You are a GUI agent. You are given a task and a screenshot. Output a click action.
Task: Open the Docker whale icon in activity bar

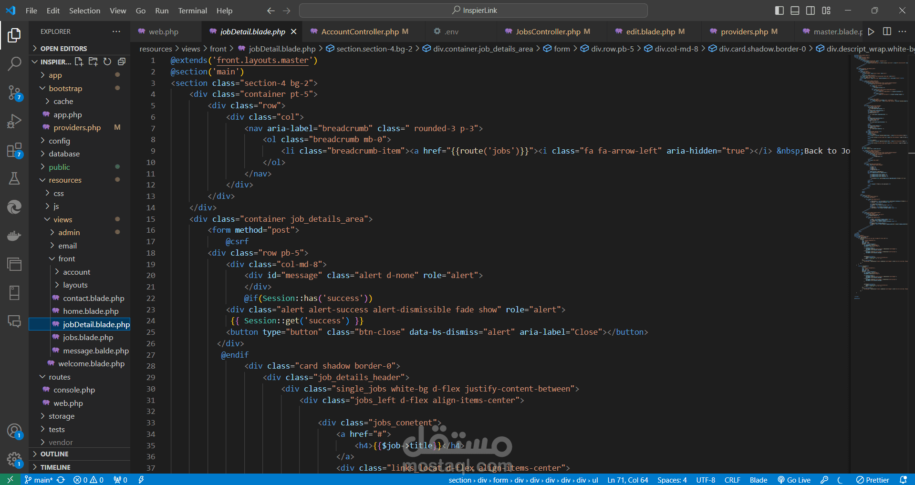coord(14,236)
